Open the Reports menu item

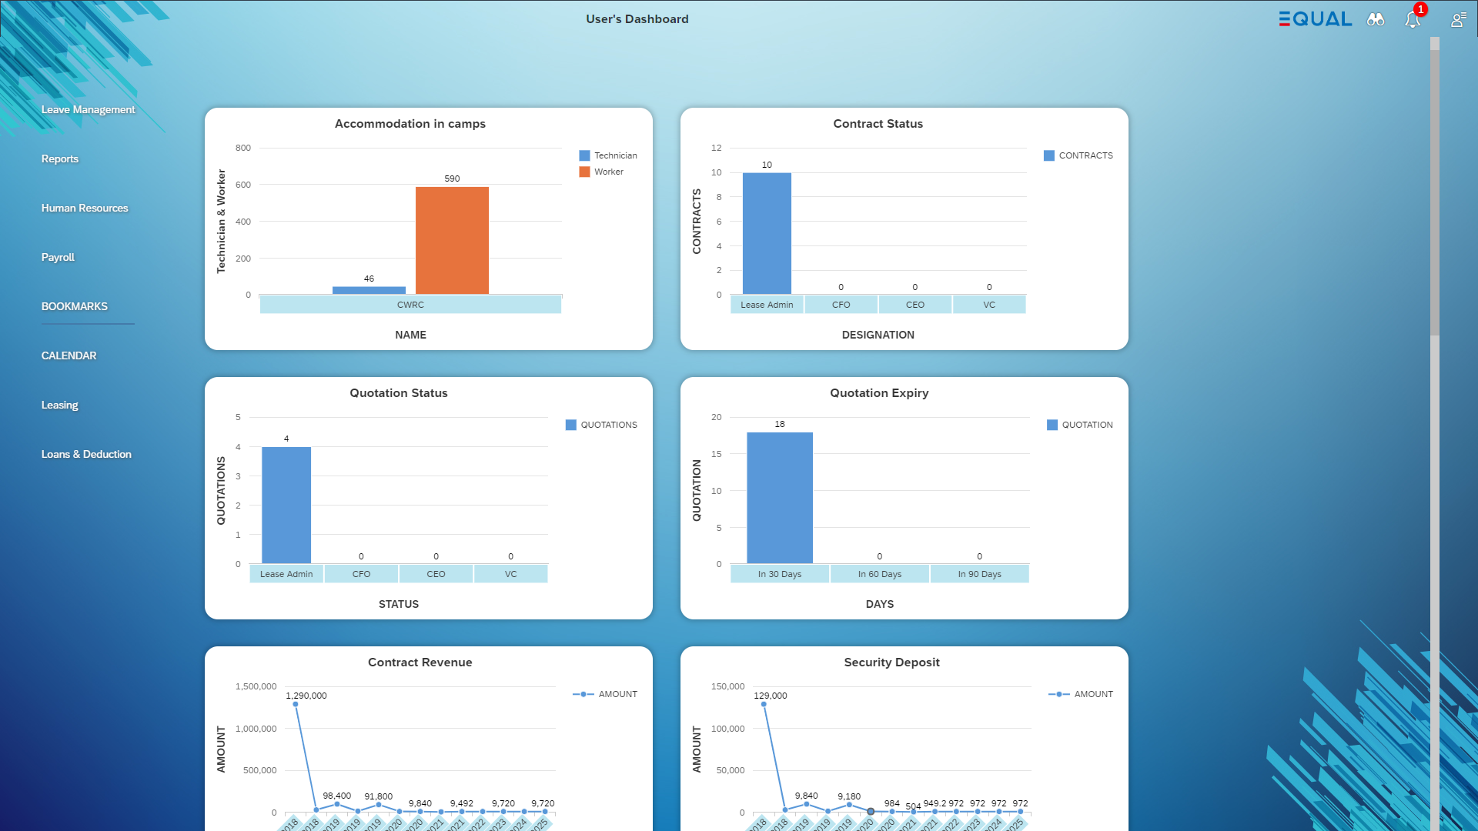coord(60,159)
